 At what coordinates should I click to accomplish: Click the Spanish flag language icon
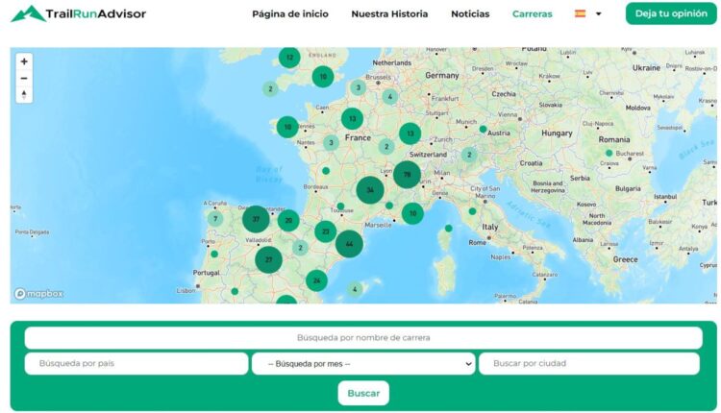[x=581, y=13]
